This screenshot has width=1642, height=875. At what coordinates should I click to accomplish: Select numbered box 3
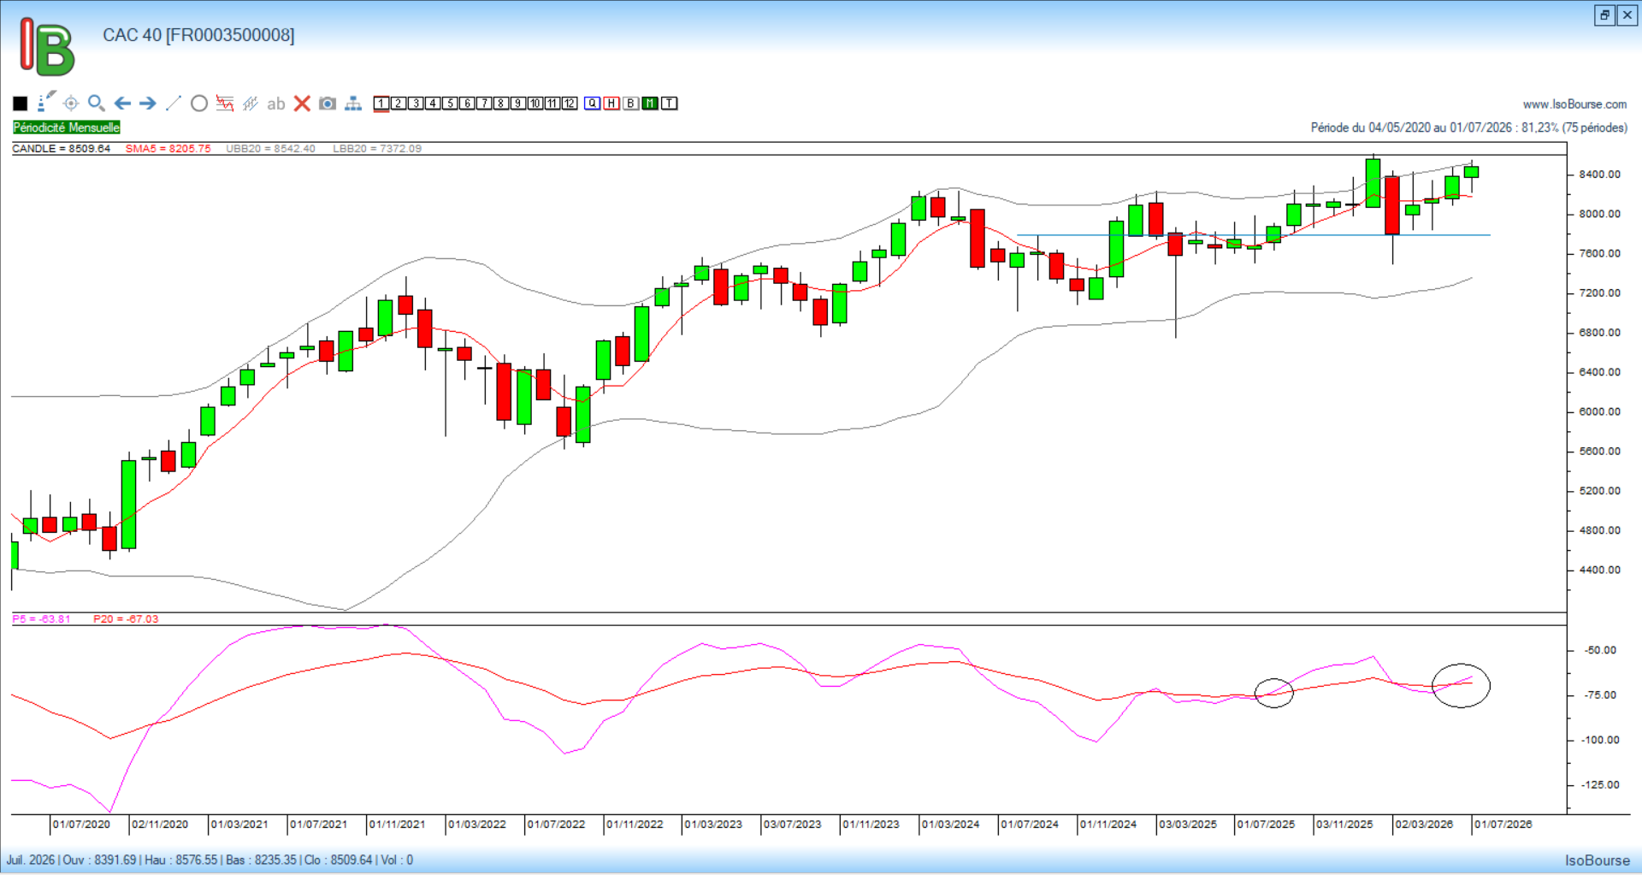tap(416, 103)
